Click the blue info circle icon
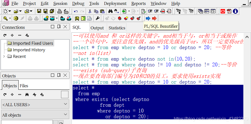251x124 pixels. (x=235, y=11)
